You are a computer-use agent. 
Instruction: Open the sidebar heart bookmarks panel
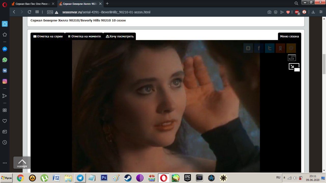coord(5,121)
